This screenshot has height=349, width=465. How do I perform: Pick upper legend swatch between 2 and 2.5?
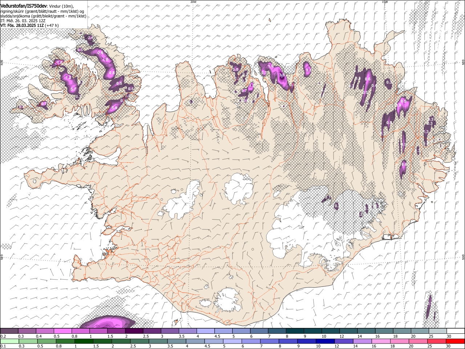coord(134,331)
